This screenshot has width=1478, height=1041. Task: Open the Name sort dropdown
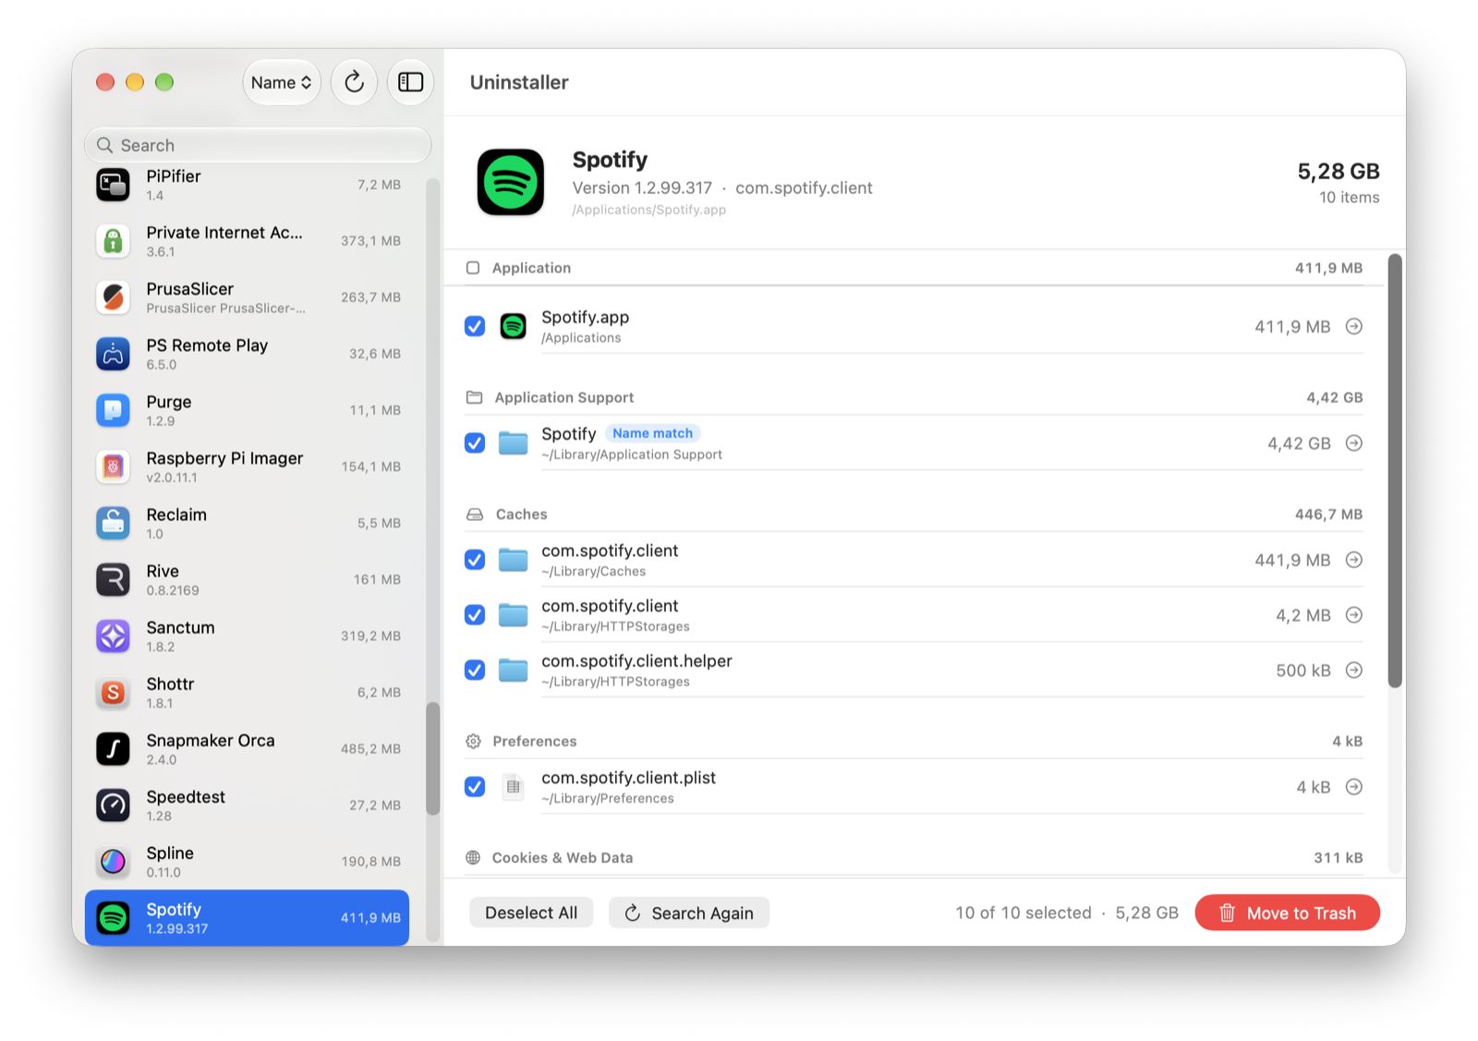[x=282, y=83]
